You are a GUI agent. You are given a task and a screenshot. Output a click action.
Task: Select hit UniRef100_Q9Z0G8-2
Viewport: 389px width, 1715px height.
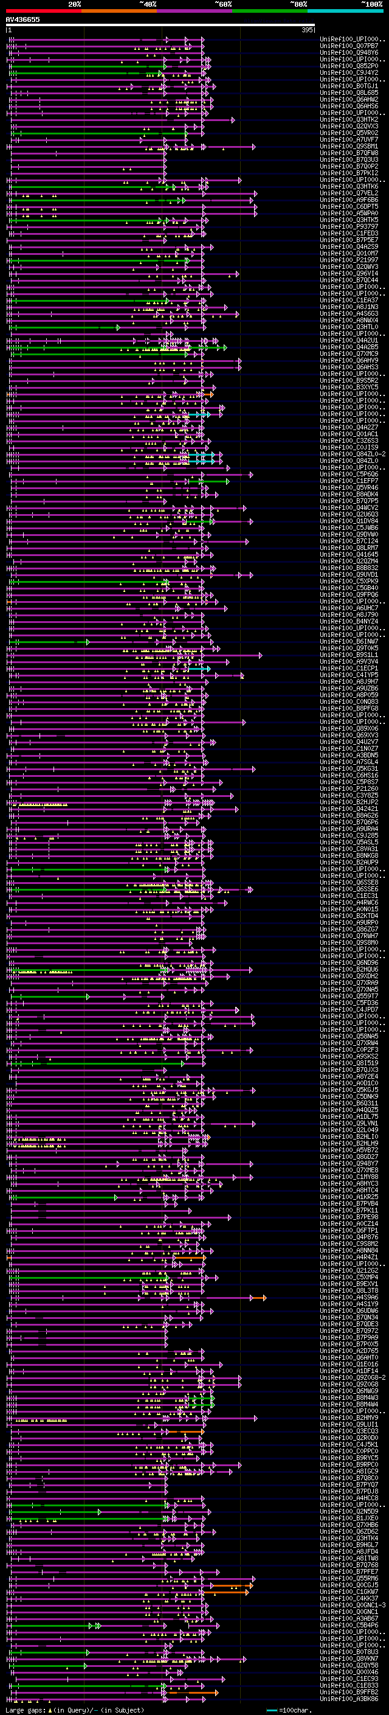click(x=353, y=1377)
